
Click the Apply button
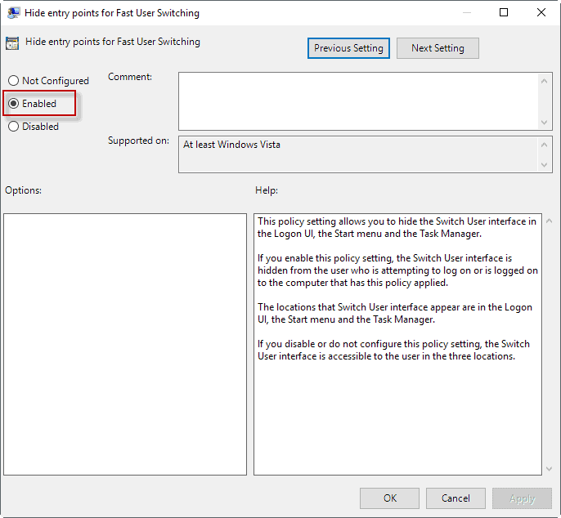click(x=522, y=498)
